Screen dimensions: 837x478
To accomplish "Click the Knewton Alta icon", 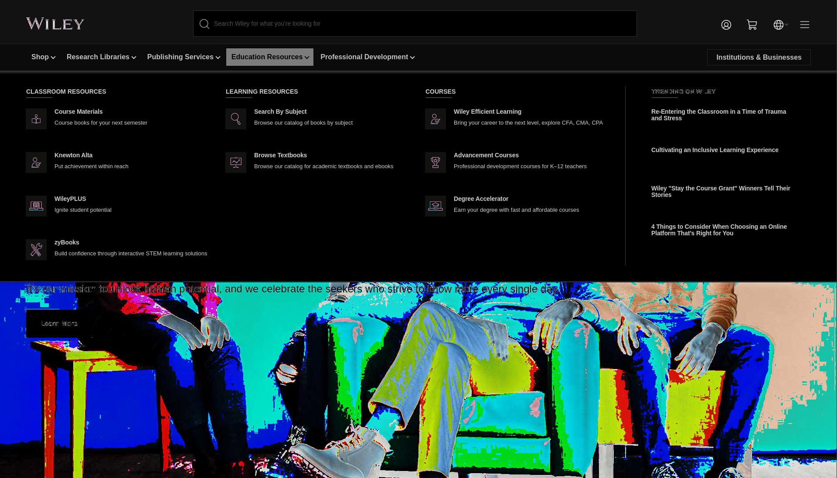I will (36, 163).
